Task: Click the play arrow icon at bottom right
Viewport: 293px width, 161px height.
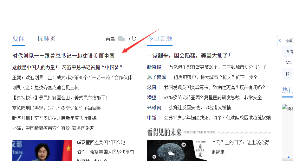Action: [x=289, y=157]
